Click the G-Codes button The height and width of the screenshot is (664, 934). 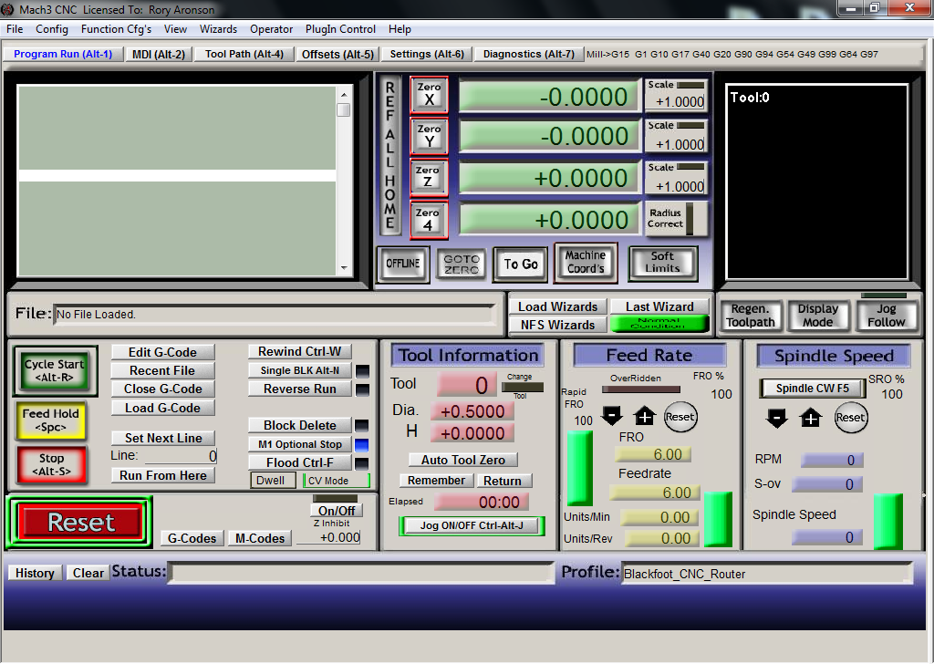tap(192, 538)
